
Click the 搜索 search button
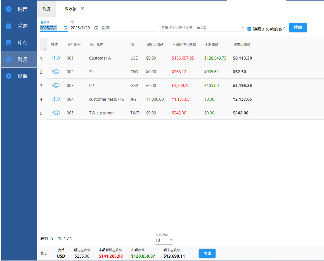pyautogui.click(x=298, y=27)
